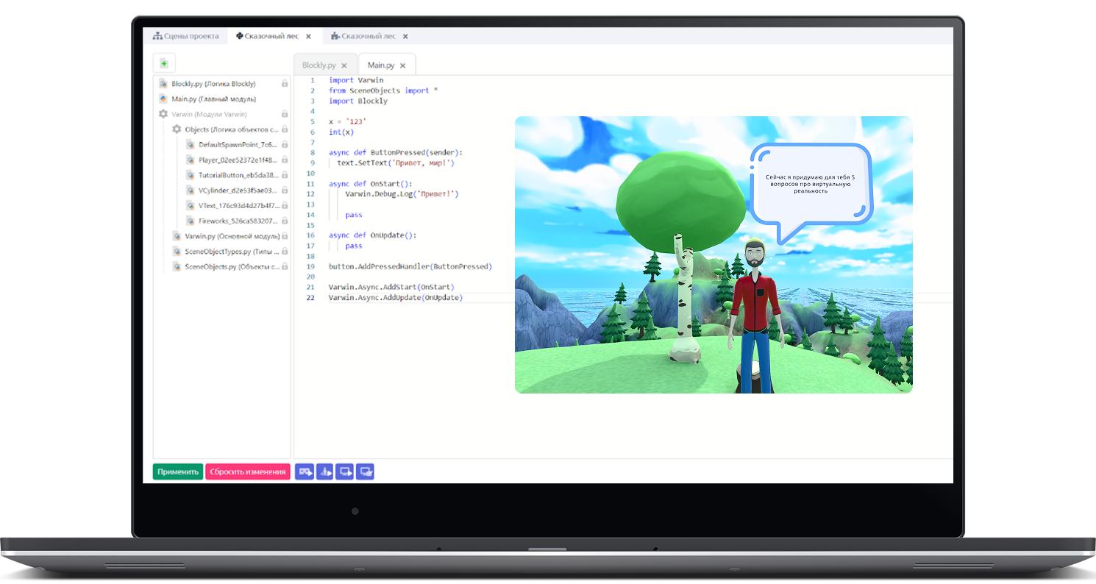Click file icon beside SceneObjects.py
1096x584 pixels.
coord(177,266)
